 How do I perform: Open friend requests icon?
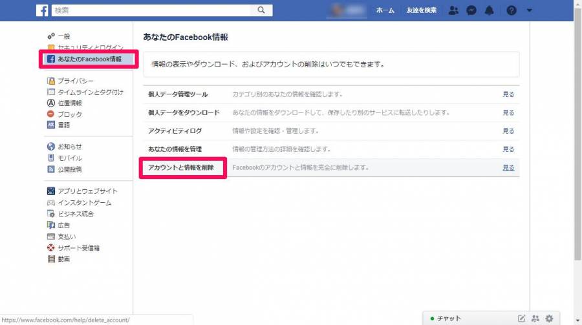pyautogui.click(x=453, y=10)
